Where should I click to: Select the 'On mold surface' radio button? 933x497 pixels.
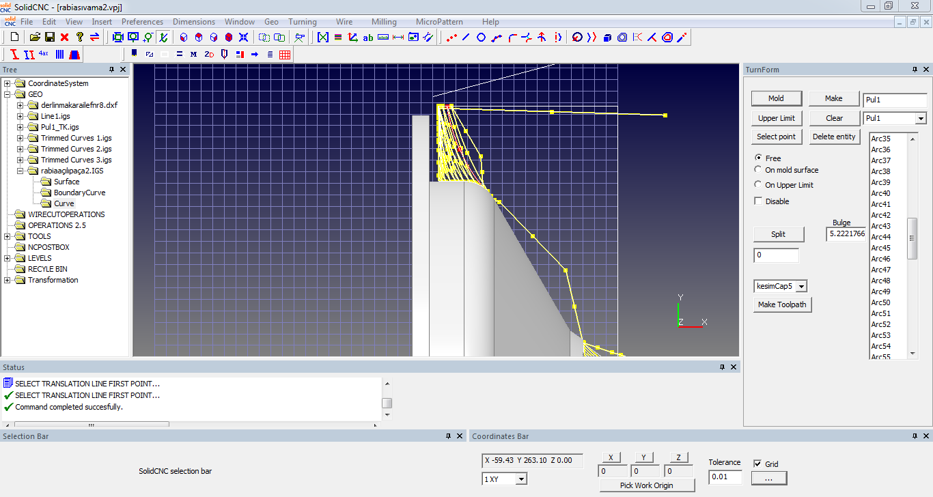758,170
